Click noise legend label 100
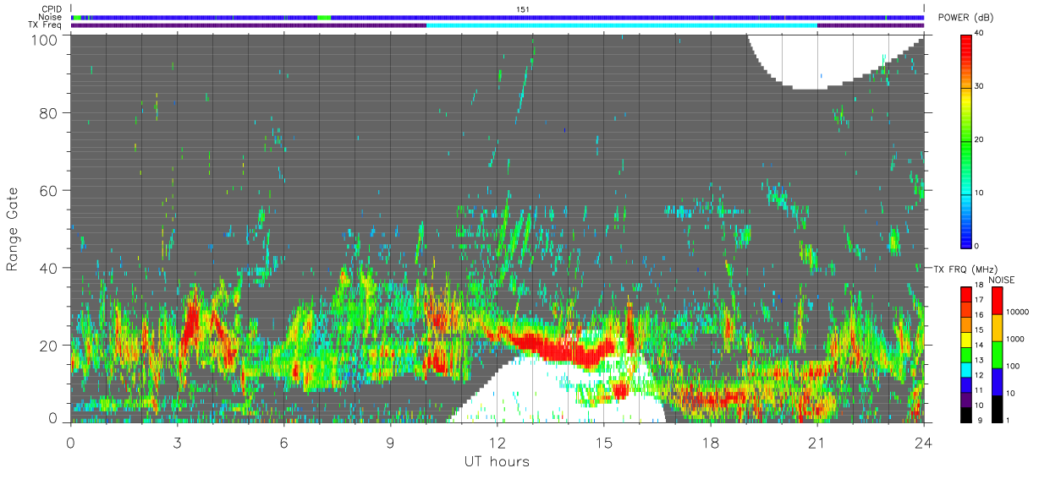Image resolution: width=1039 pixels, height=479 pixels. click(1014, 365)
